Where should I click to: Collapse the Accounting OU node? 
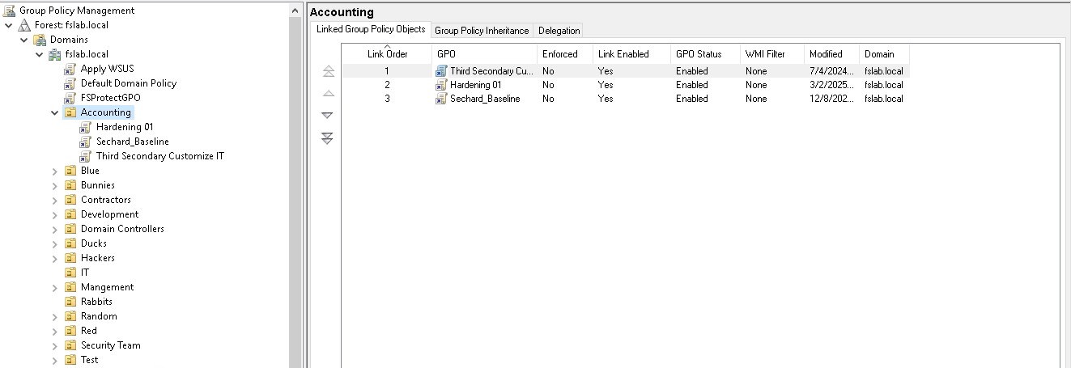55,112
